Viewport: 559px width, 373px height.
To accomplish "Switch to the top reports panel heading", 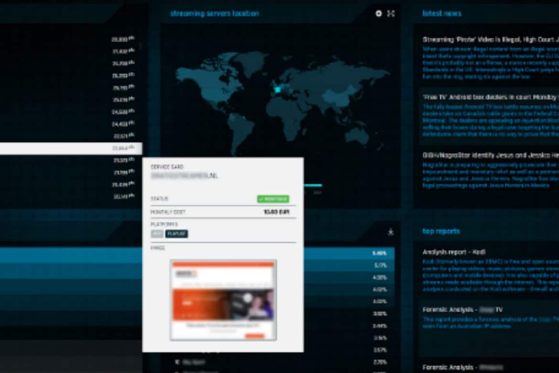I will click(x=441, y=231).
